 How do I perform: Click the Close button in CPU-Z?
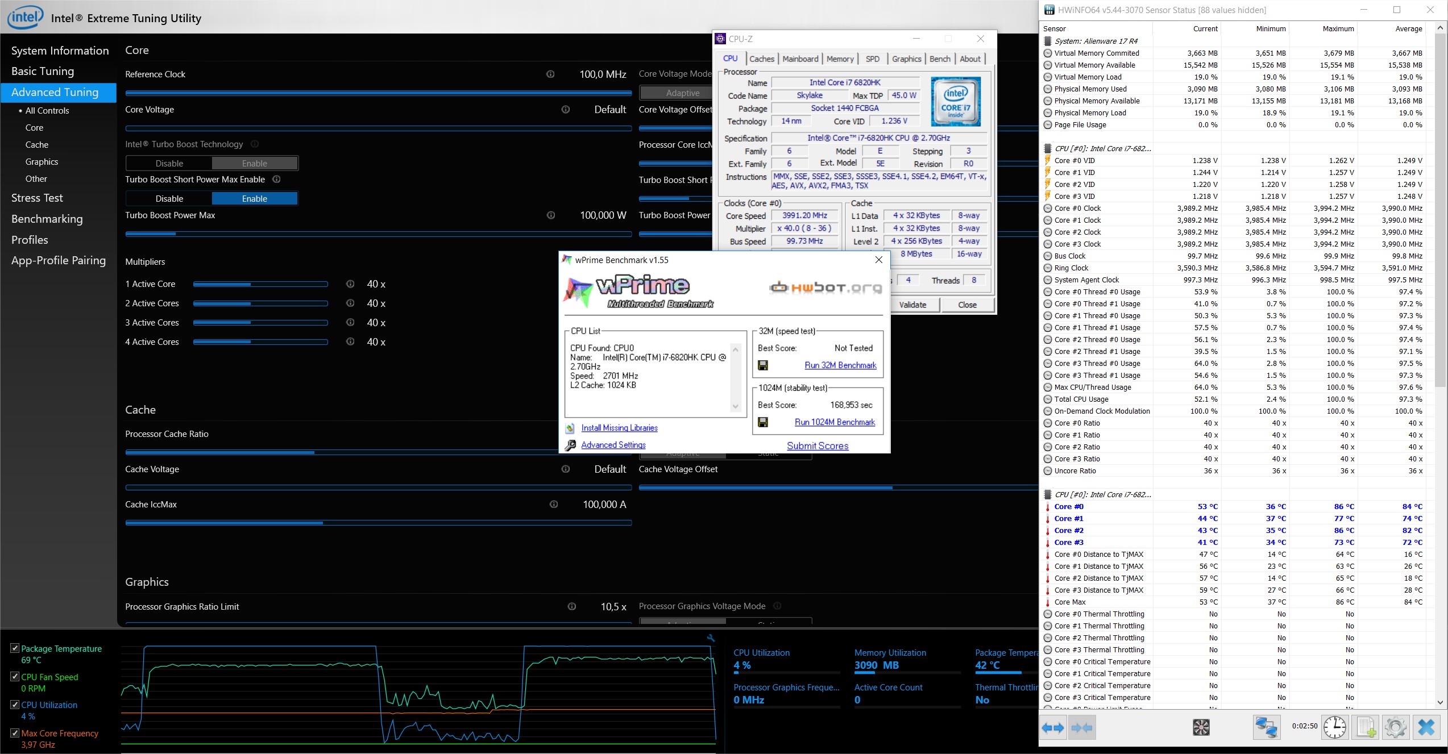coord(967,305)
